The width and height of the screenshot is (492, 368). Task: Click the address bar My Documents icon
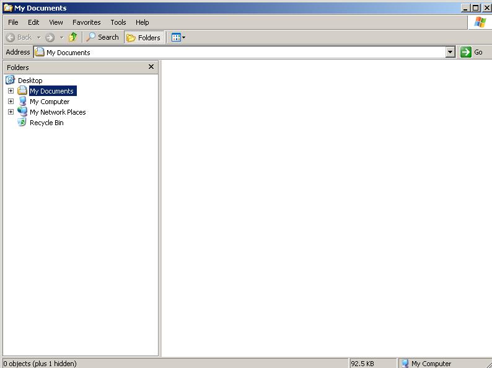click(x=40, y=52)
